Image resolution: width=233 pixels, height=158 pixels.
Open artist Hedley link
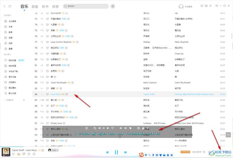point(147,42)
